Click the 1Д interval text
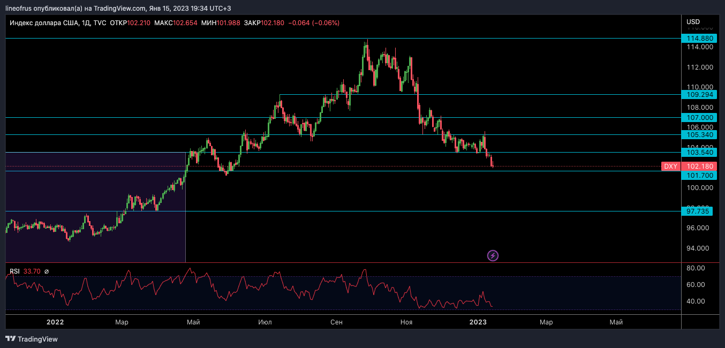This screenshot has height=348, width=725. [85, 23]
